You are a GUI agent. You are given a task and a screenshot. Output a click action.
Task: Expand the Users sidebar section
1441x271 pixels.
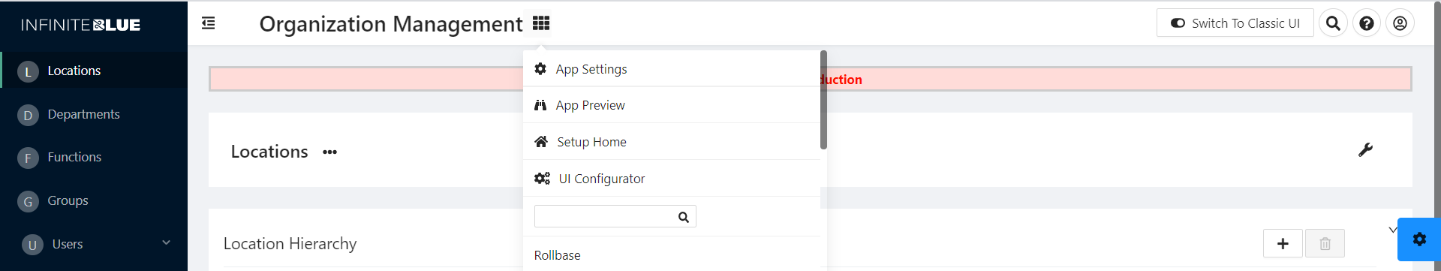[167, 242]
